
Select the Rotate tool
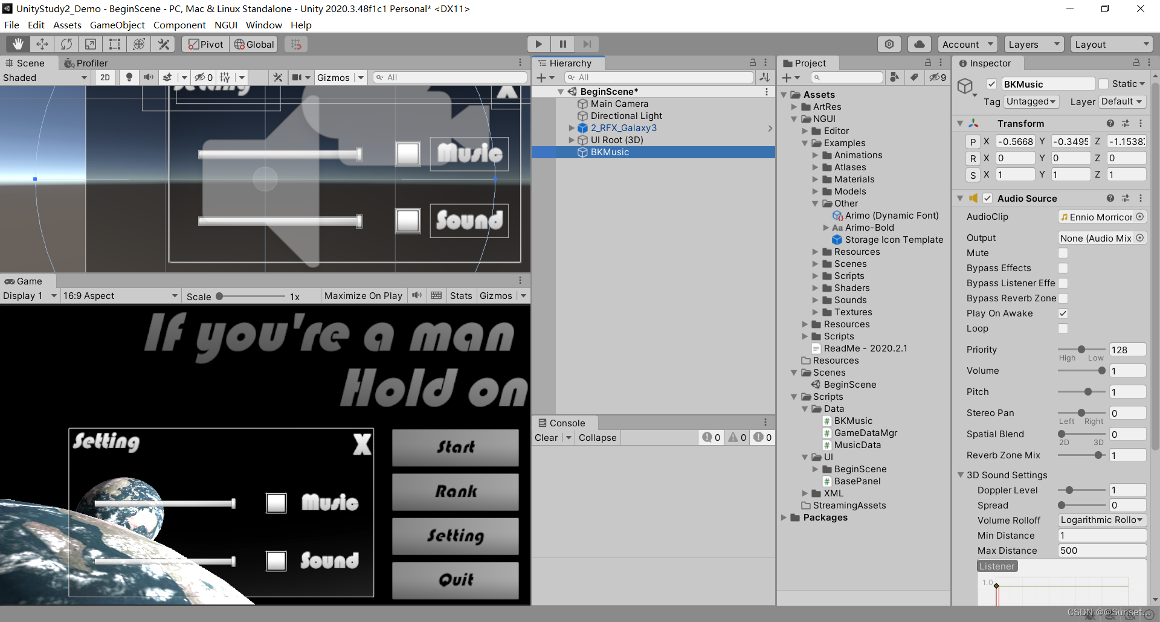[x=66, y=44]
